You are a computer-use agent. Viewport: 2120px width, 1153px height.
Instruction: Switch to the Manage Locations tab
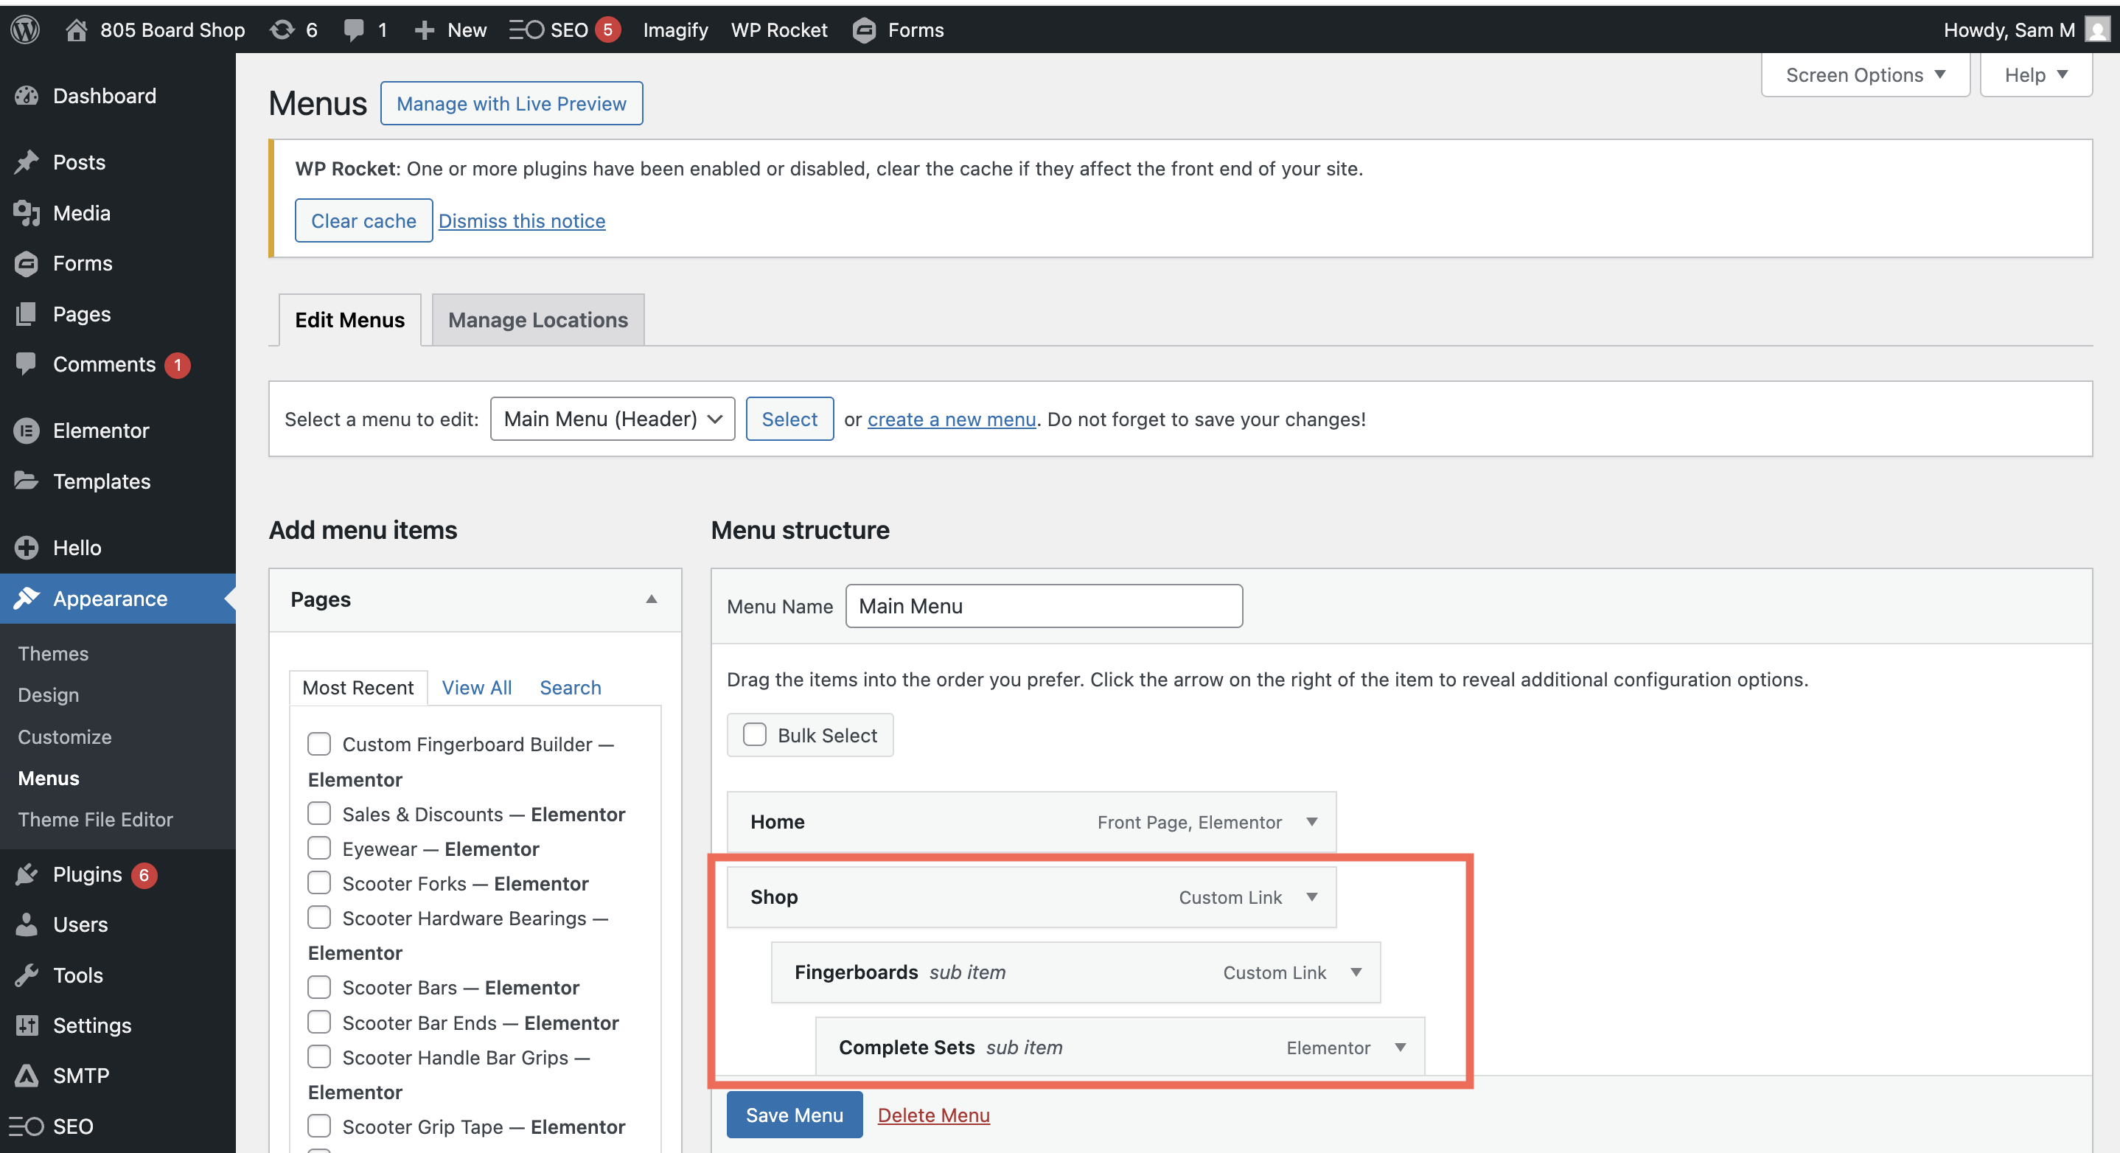pos(538,320)
